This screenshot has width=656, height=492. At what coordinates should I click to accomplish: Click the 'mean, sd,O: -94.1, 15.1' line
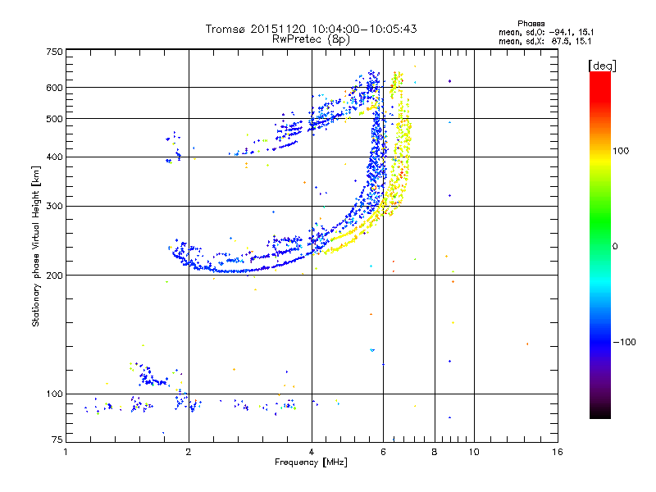point(546,32)
